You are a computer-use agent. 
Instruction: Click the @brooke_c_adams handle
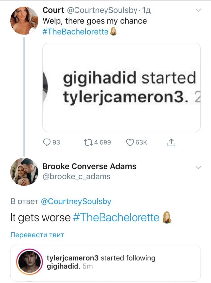(x=76, y=176)
